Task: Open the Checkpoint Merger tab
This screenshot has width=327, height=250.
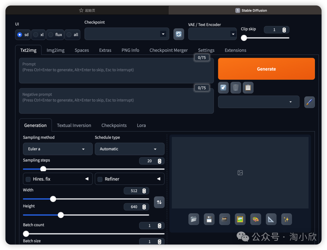Action: [x=169, y=50]
